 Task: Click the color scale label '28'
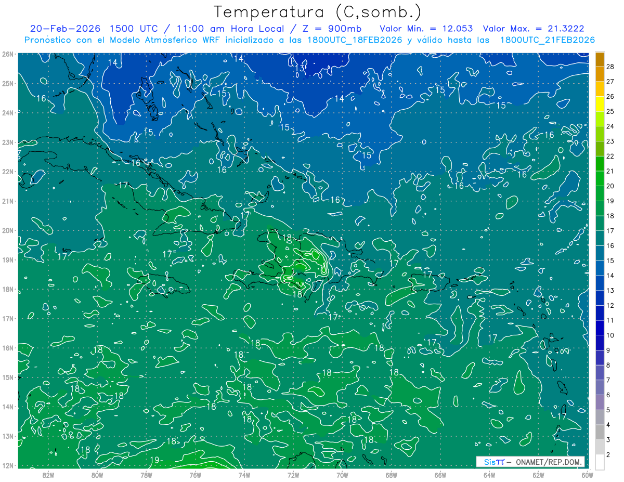pos(610,67)
